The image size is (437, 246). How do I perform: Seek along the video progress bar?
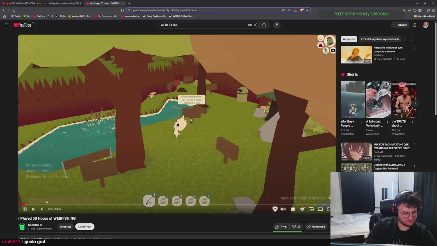coord(177,204)
